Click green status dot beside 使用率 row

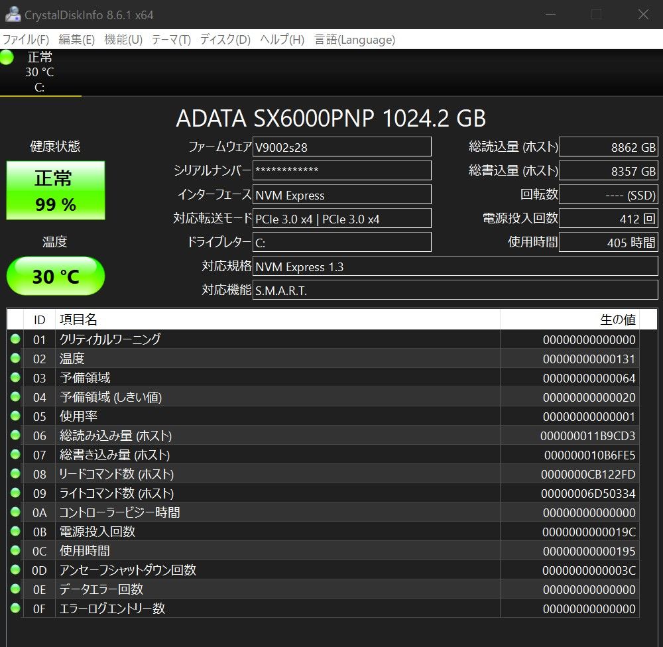click(15, 416)
